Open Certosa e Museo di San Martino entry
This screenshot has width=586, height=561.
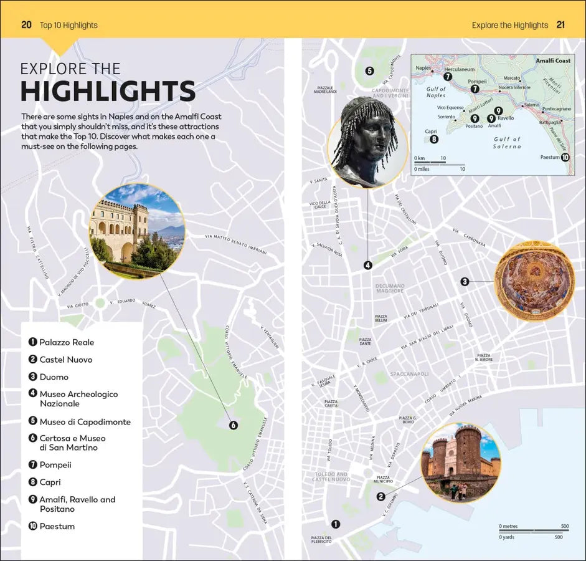(72, 443)
